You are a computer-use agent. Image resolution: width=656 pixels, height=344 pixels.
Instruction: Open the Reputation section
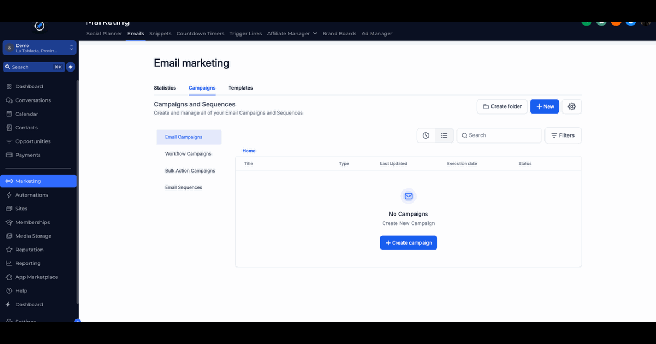coord(29,250)
